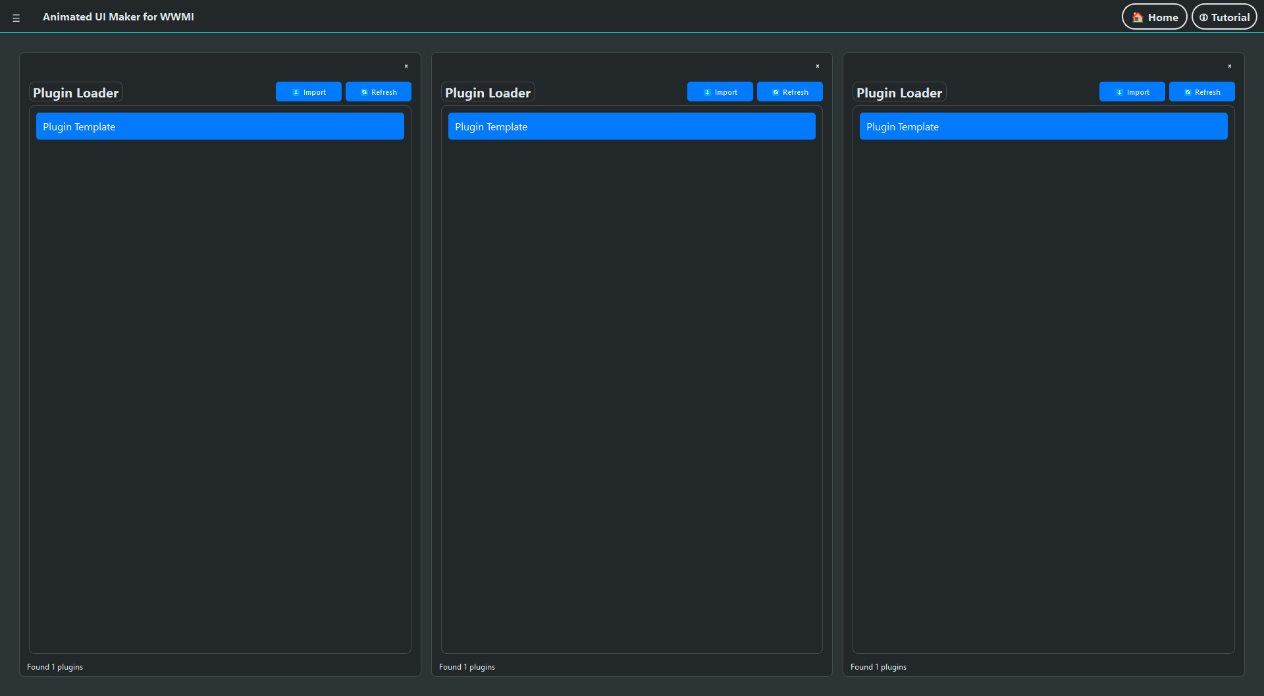Refresh the second Plugin Loader's plugin list
1264x696 pixels.
[x=789, y=92]
